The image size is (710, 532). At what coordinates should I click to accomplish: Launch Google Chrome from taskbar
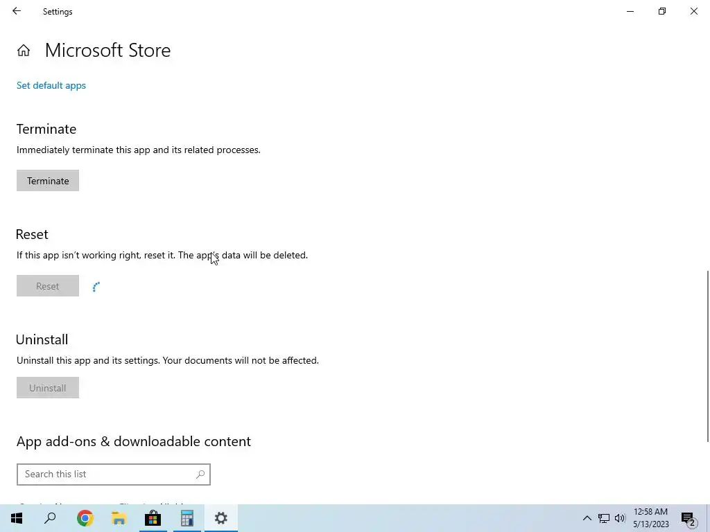point(85,518)
